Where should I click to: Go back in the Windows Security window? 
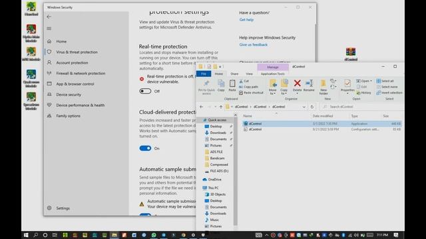coord(49,17)
